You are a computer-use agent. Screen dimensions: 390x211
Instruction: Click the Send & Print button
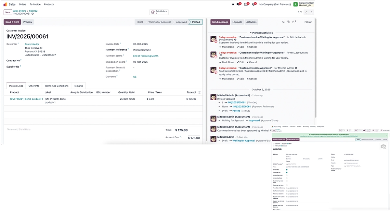point(12,22)
